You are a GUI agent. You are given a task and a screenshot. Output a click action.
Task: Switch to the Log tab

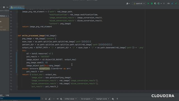coord(7,95)
